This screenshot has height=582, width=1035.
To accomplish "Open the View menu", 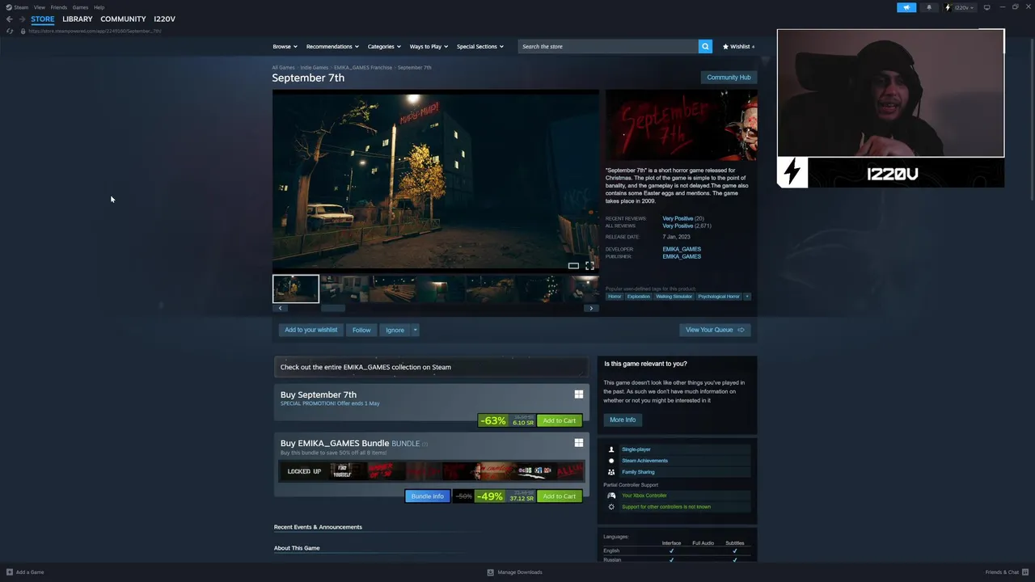I will point(39,7).
